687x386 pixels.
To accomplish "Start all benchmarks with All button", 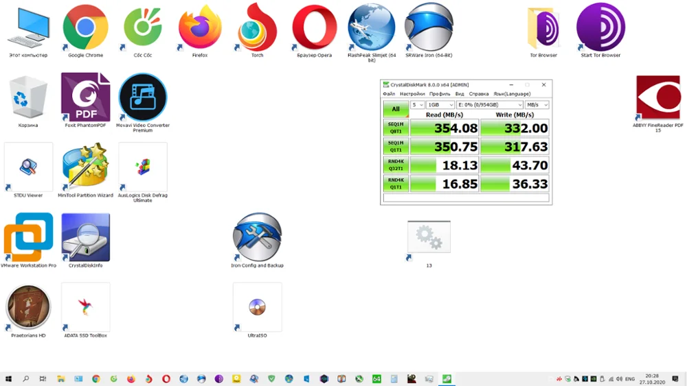I will pyautogui.click(x=396, y=109).
